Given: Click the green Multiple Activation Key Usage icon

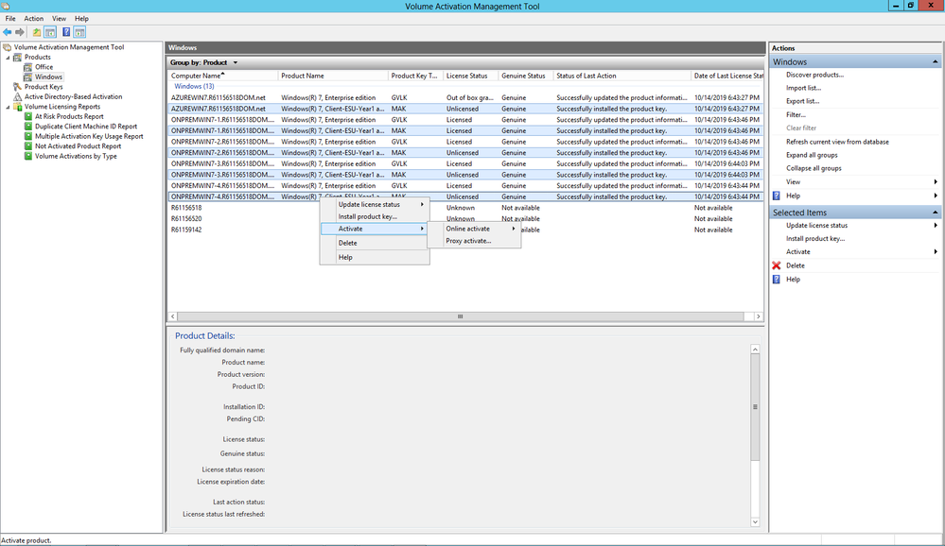Looking at the screenshot, I should point(27,136).
